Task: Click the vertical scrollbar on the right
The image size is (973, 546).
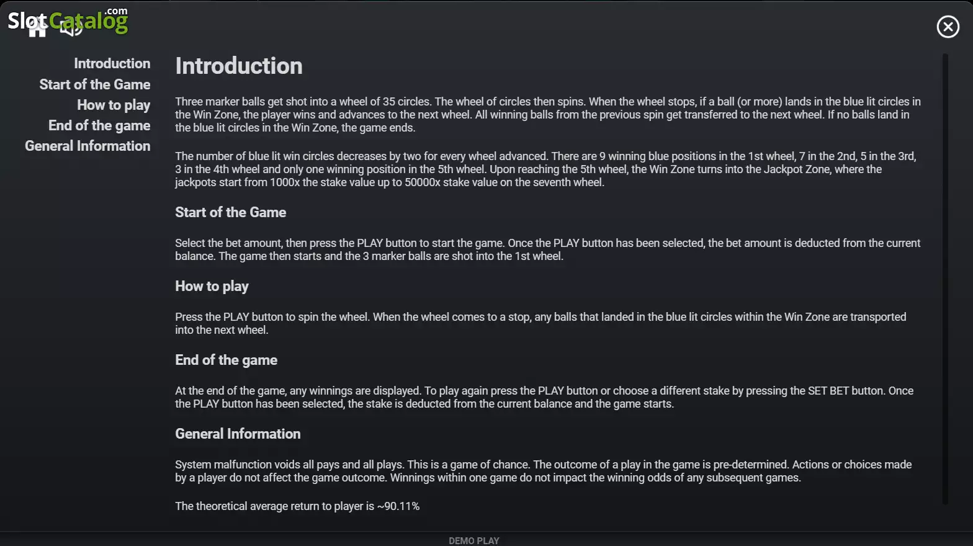Action: [x=945, y=279]
